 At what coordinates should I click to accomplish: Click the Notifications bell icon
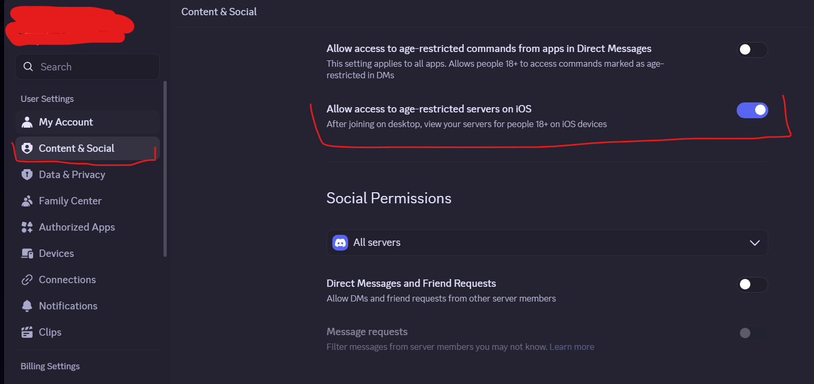(x=27, y=306)
